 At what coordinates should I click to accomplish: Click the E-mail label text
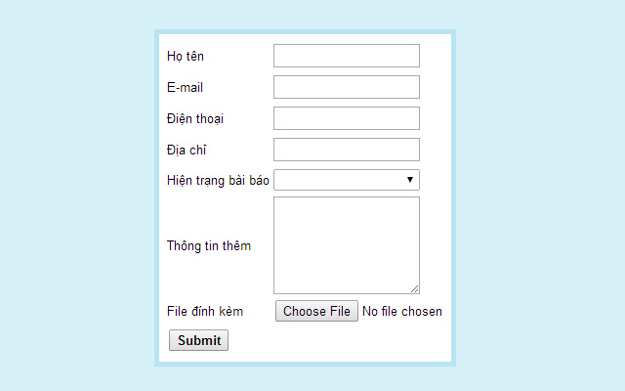point(185,87)
